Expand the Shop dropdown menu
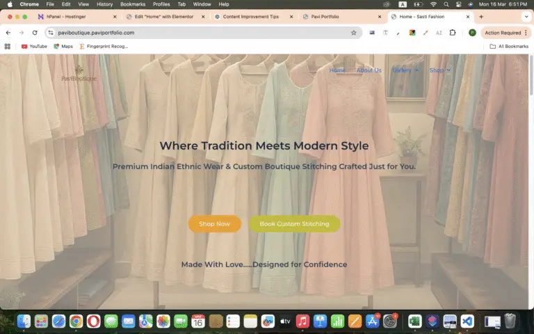 coord(439,70)
